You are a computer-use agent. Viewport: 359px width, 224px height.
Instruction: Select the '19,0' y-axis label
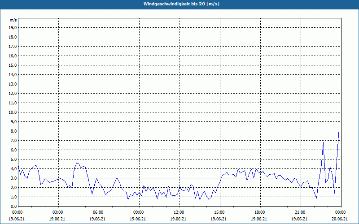tap(13, 28)
